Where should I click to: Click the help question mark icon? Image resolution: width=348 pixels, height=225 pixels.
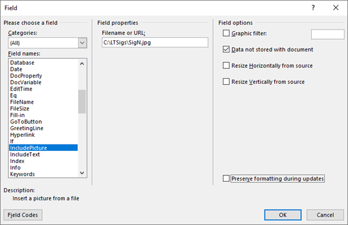(313, 8)
